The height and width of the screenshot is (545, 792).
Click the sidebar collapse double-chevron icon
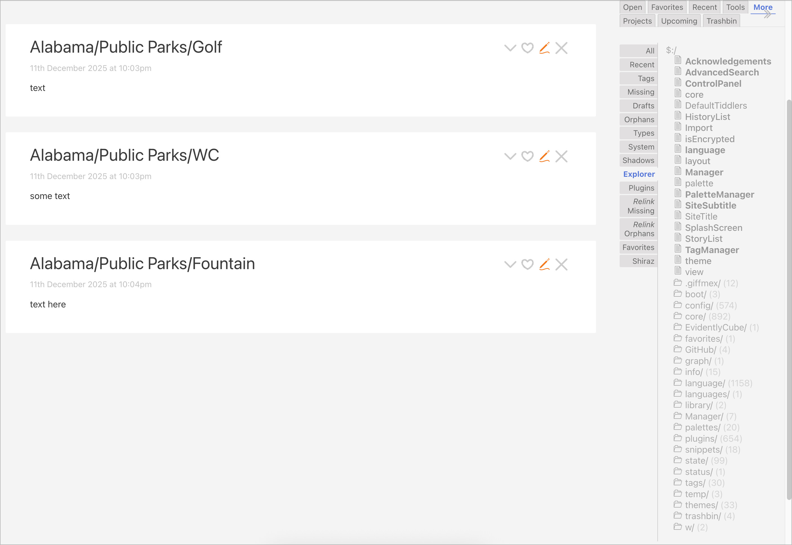(x=767, y=14)
